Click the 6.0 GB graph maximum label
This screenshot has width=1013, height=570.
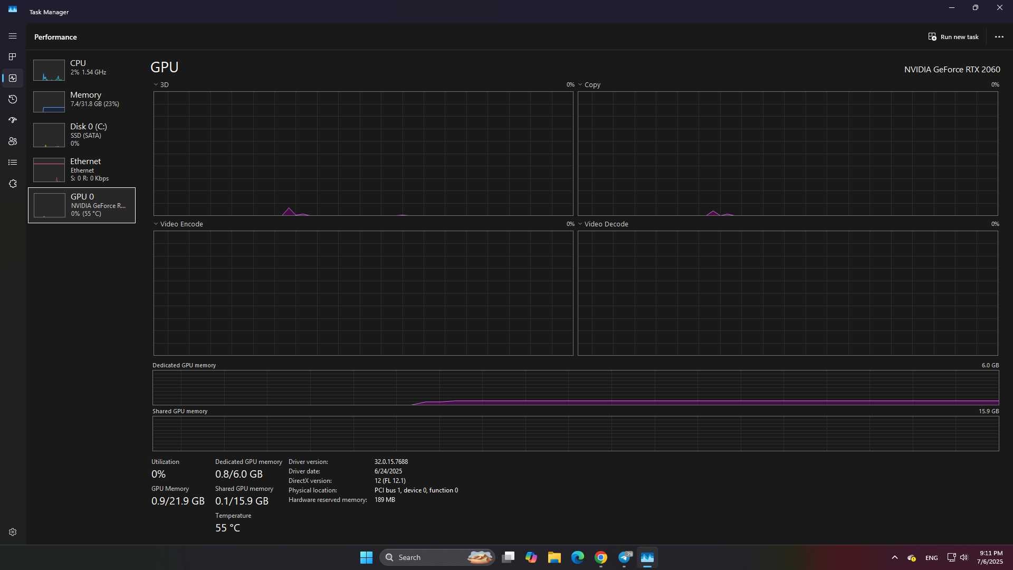click(x=990, y=365)
